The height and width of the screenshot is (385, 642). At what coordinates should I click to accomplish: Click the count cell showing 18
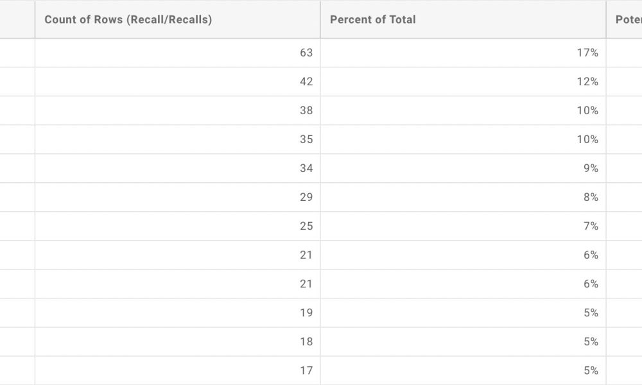click(x=177, y=341)
